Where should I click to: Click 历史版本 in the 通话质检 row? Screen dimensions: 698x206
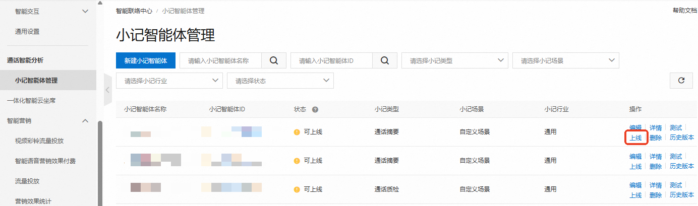click(682, 195)
